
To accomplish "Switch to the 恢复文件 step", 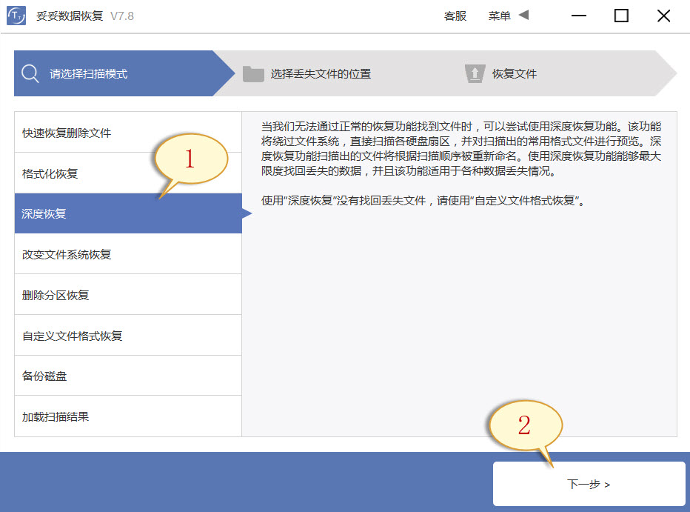I will (514, 73).
